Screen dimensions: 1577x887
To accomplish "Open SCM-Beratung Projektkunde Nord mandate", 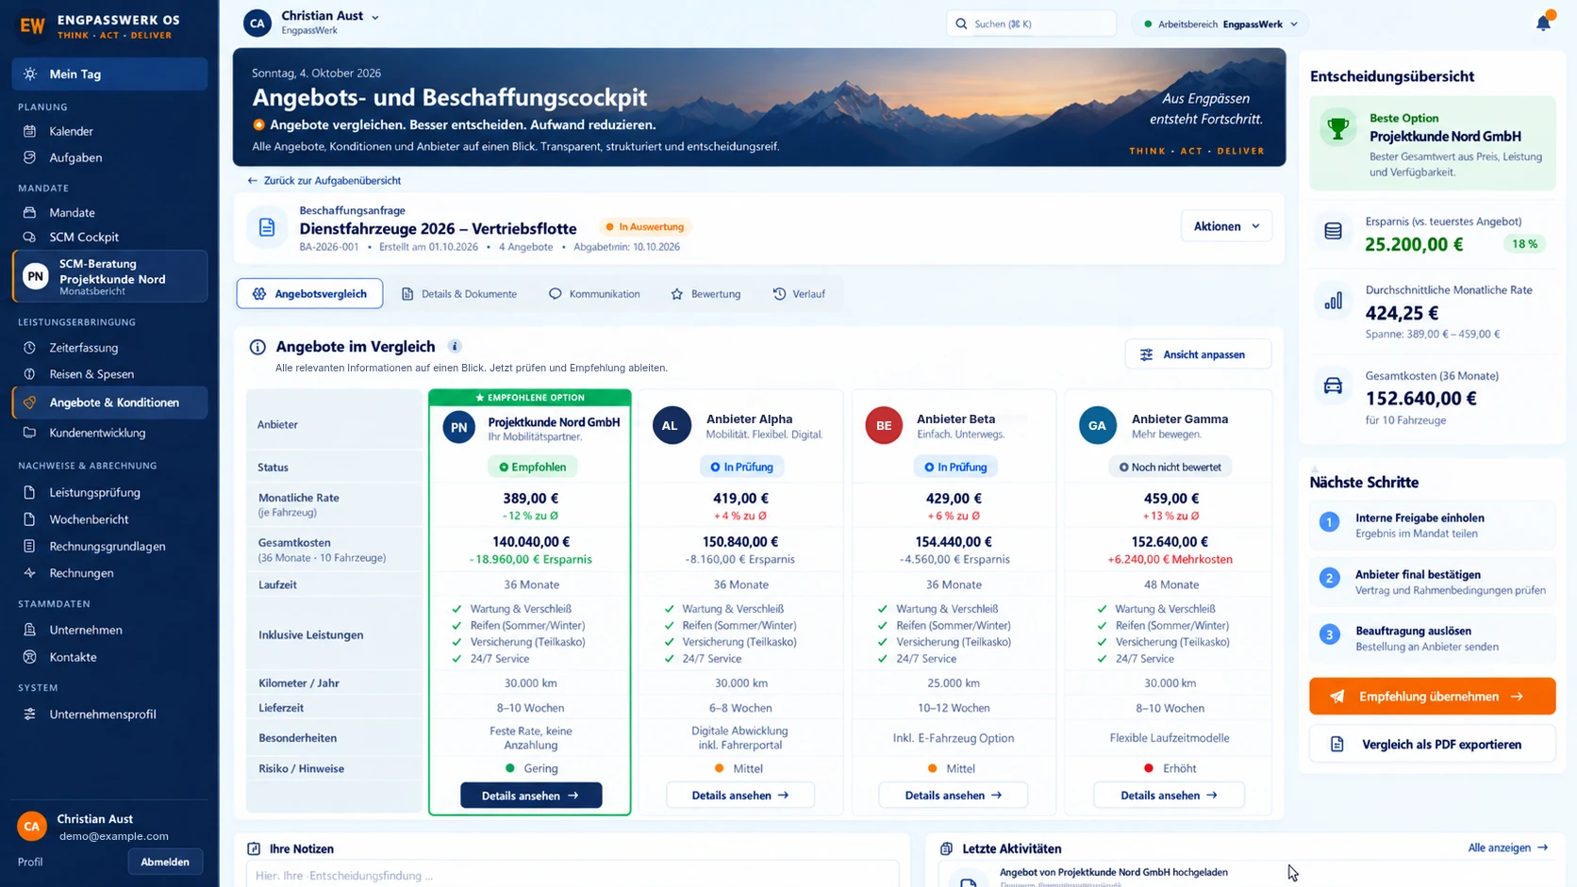I will [x=109, y=276].
